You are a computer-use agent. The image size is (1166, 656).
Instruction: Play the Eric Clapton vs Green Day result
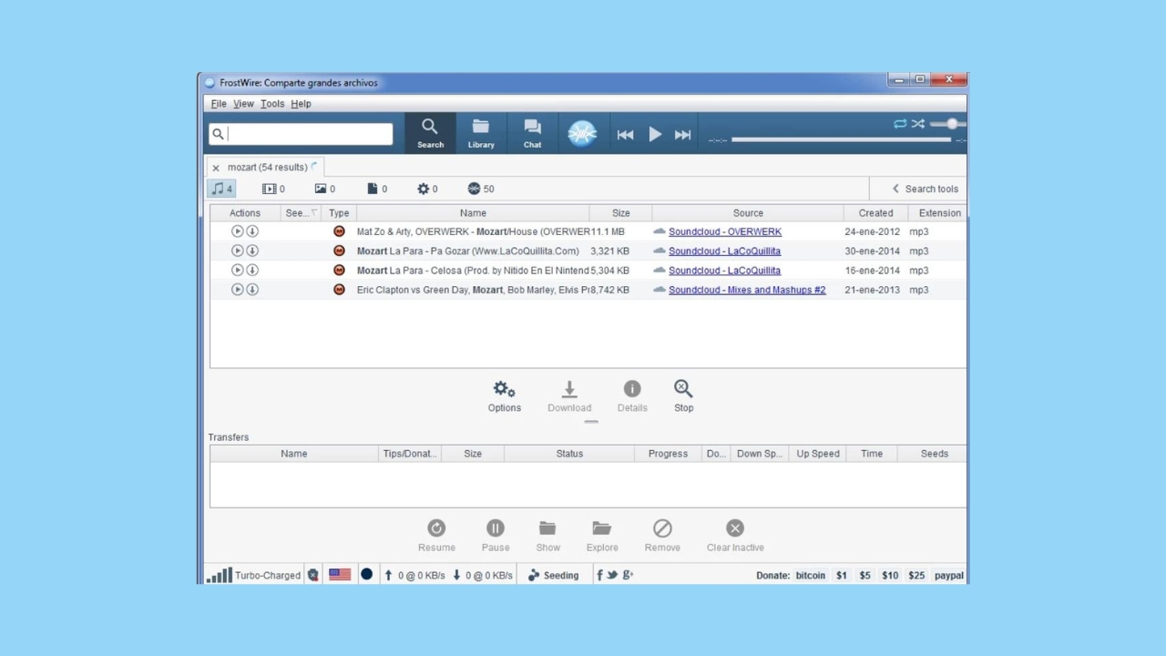(x=237, y=290)
